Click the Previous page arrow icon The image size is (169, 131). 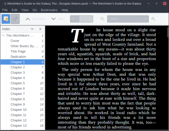pos(28,19)
